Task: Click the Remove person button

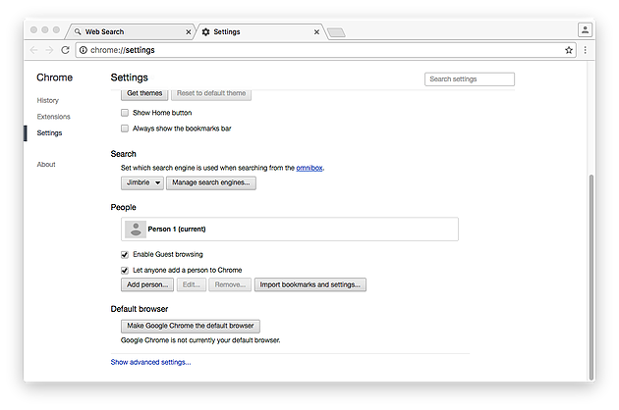Action: click(230, 284)
